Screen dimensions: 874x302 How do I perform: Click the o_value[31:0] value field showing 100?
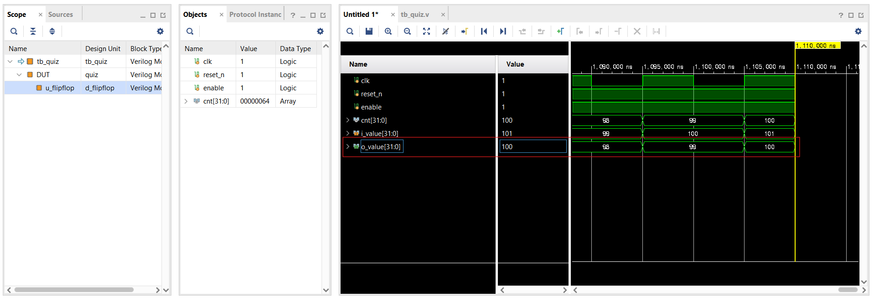click(533, 147)
